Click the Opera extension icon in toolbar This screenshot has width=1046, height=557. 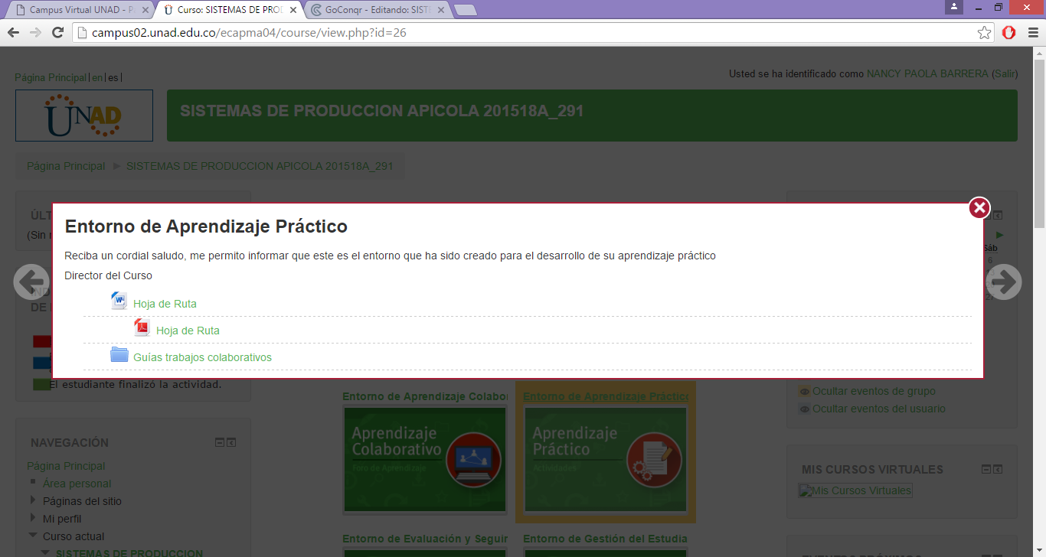[1008, 32]
